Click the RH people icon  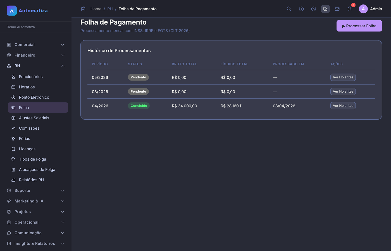pos(9,66)
